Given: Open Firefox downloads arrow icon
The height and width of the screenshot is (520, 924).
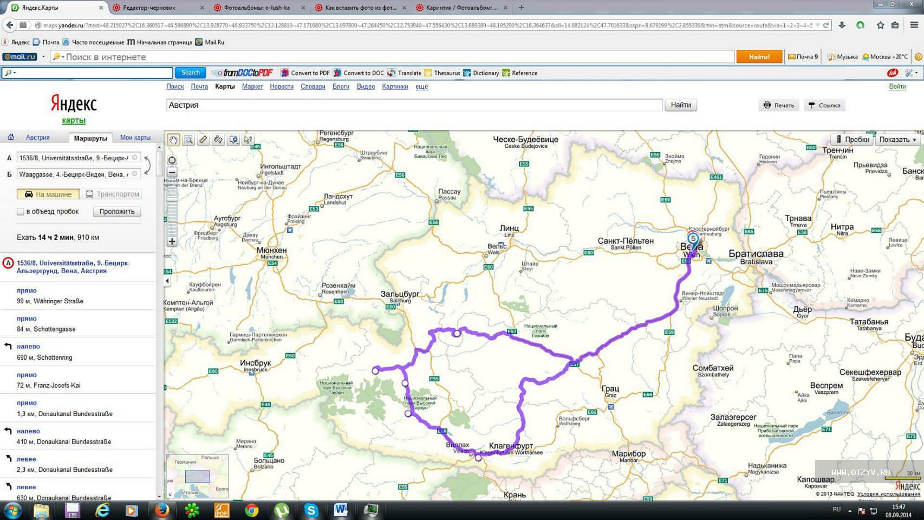Looking at the screenshot, I should coord(842,25).
